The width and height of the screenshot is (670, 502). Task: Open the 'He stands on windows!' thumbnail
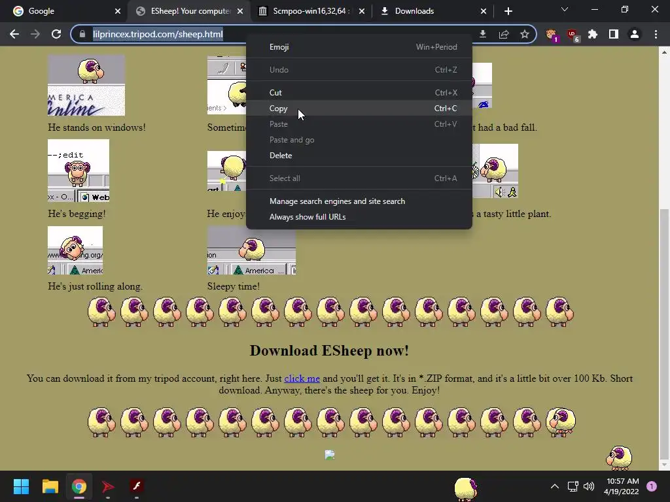coord(86,86)
